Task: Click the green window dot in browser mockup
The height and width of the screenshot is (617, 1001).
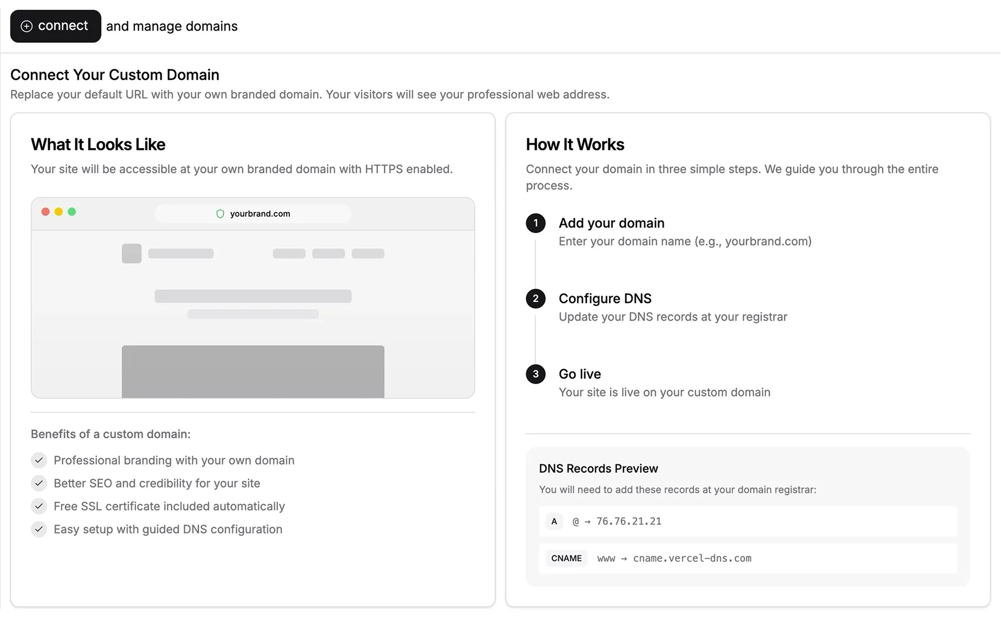Action: pos(72,212)
